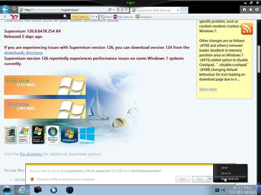Click the page vertical scrollbar thumb
This screenshot has width=261, height=195.
pyautogui.click(x=259, y=59)
